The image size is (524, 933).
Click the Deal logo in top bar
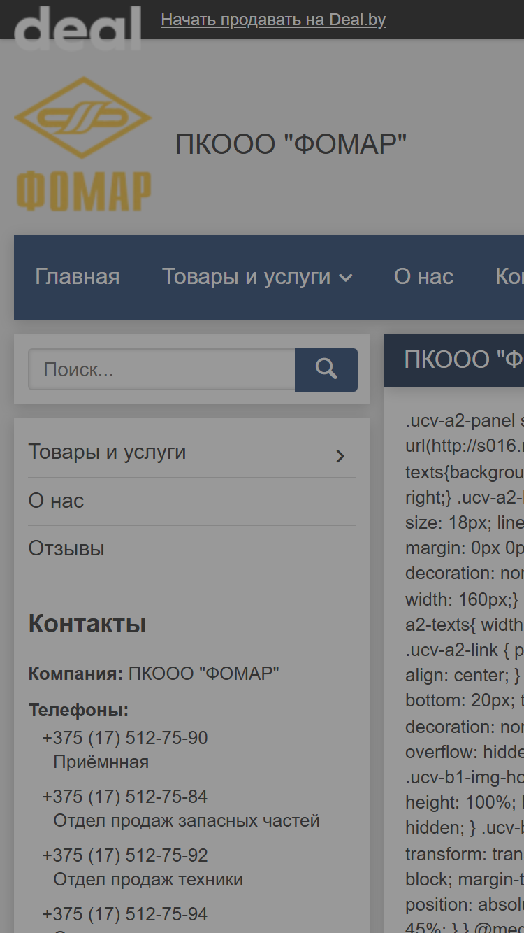coord(78,27)
